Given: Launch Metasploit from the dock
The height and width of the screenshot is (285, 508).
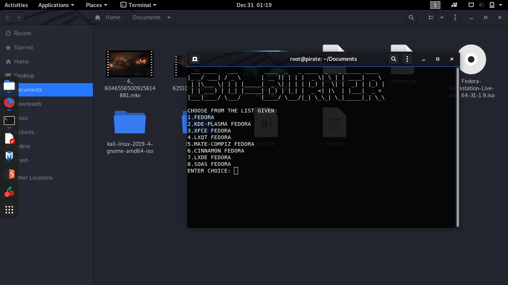Looking at the screenshot, I should 9,156.
